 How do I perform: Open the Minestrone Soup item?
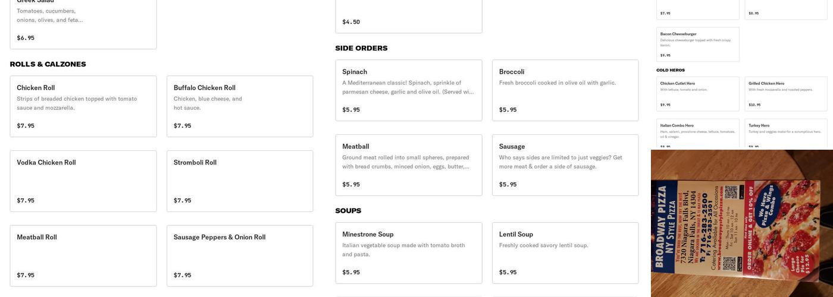409,253
